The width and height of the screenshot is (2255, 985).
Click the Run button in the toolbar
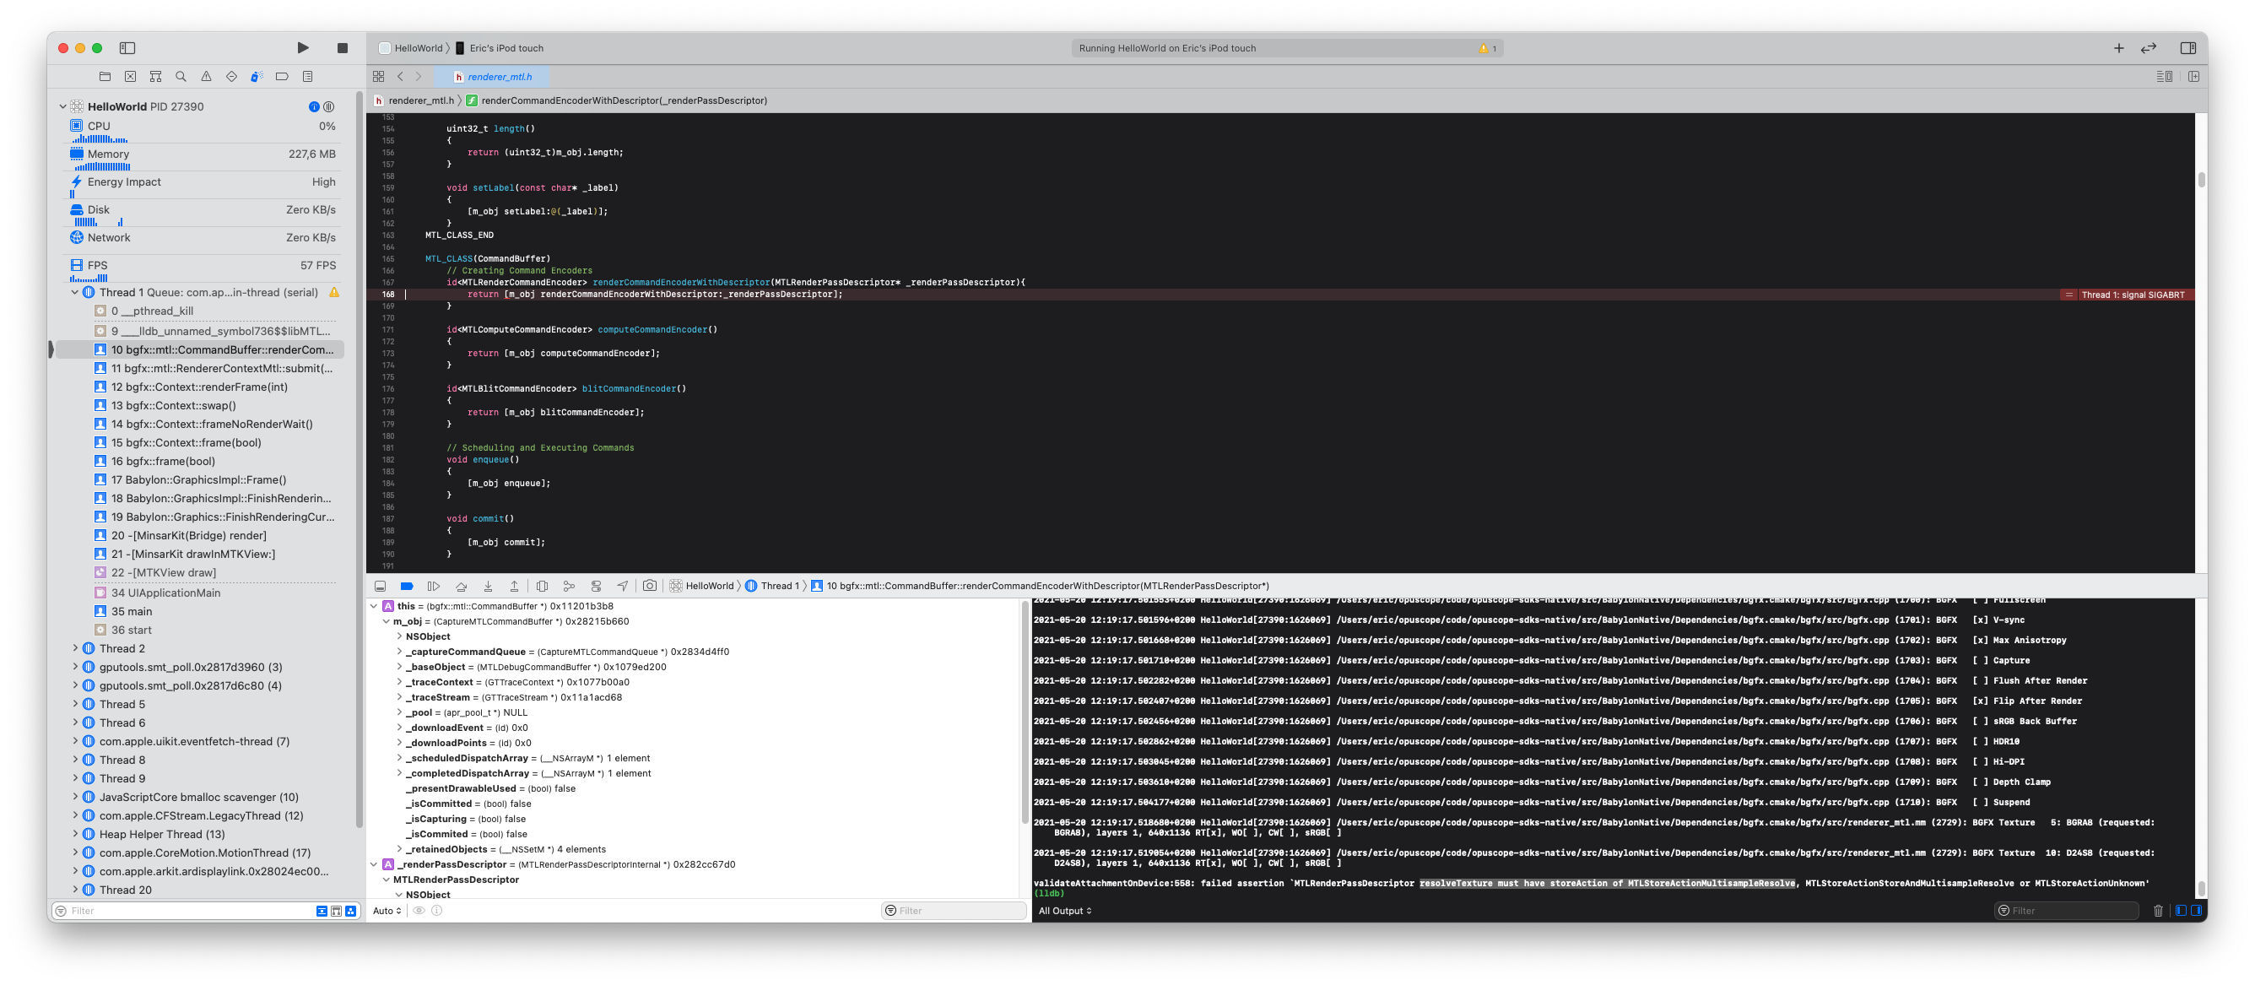click(x=302, y=48)
